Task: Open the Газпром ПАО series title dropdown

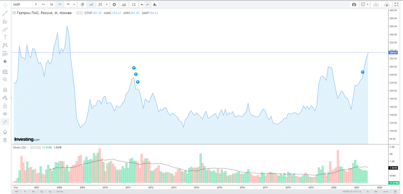Action: [74, 13]
